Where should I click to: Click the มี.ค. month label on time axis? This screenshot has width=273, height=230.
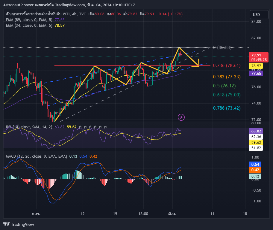pos(172,213)
